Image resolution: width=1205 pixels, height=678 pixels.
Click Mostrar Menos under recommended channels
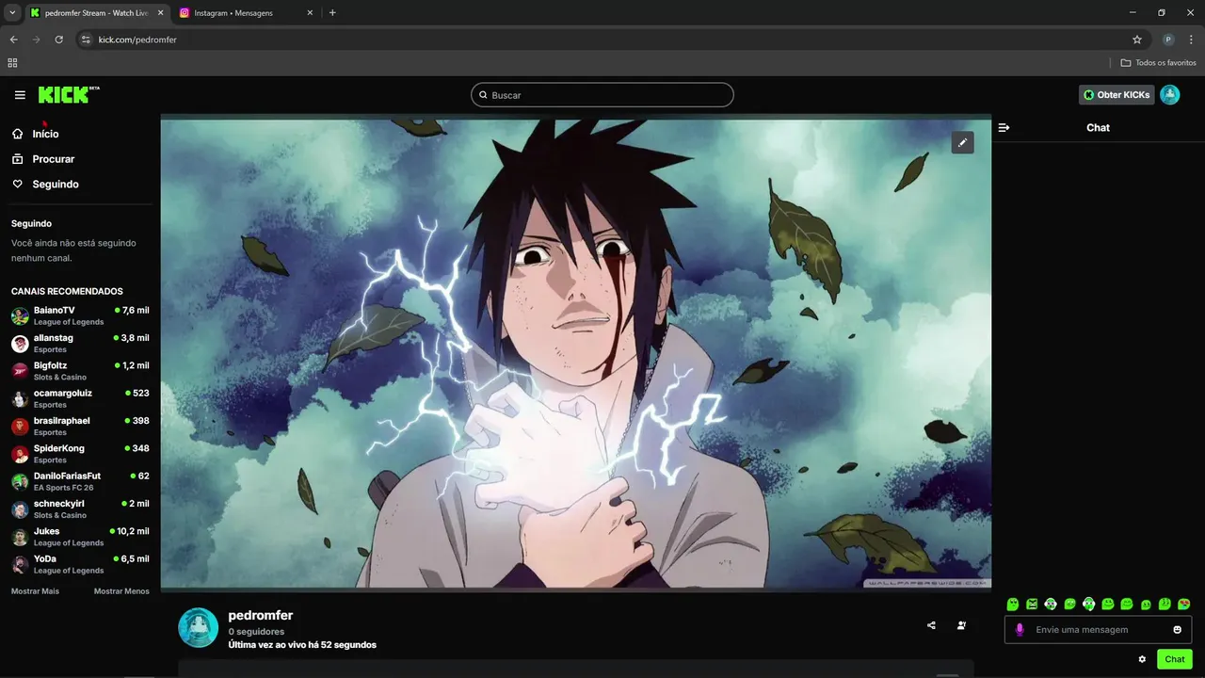[x=121, y=591]
